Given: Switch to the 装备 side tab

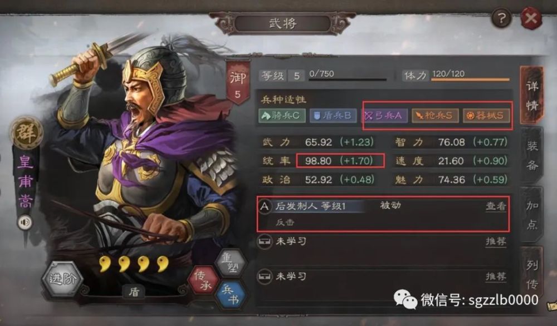Looking at the screenshot, I should point(532,155).
